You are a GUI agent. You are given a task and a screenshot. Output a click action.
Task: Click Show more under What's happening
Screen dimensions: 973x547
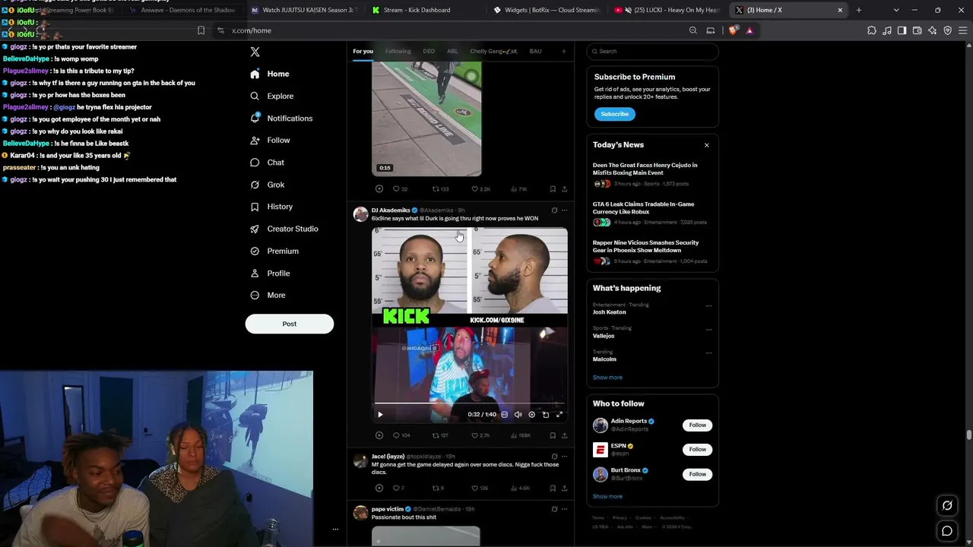(607, 378)
